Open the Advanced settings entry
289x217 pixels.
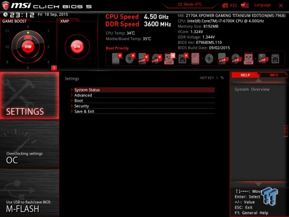(144, 95)
